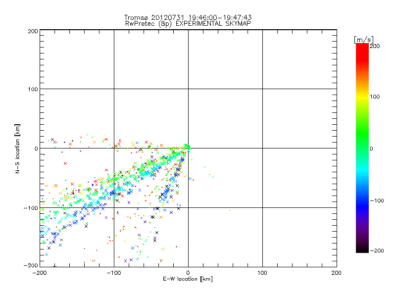Pick the red top of the colorbar
Viewport: 396px width, 297px height.
point(362,46)
